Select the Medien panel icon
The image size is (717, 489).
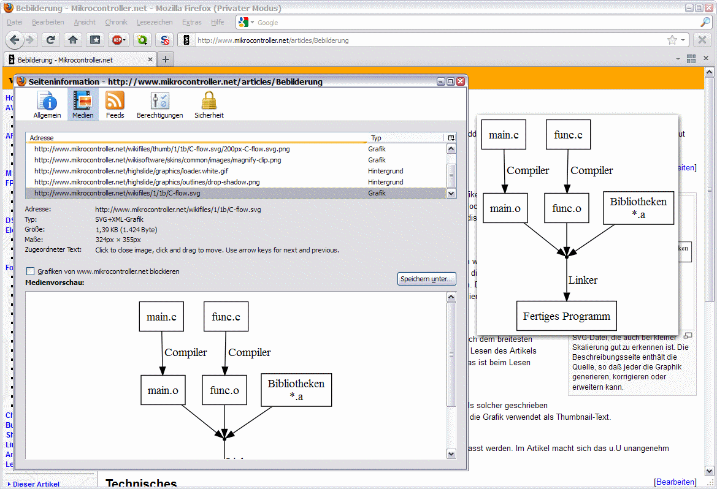pyautogui.click(x=83, y=105)
